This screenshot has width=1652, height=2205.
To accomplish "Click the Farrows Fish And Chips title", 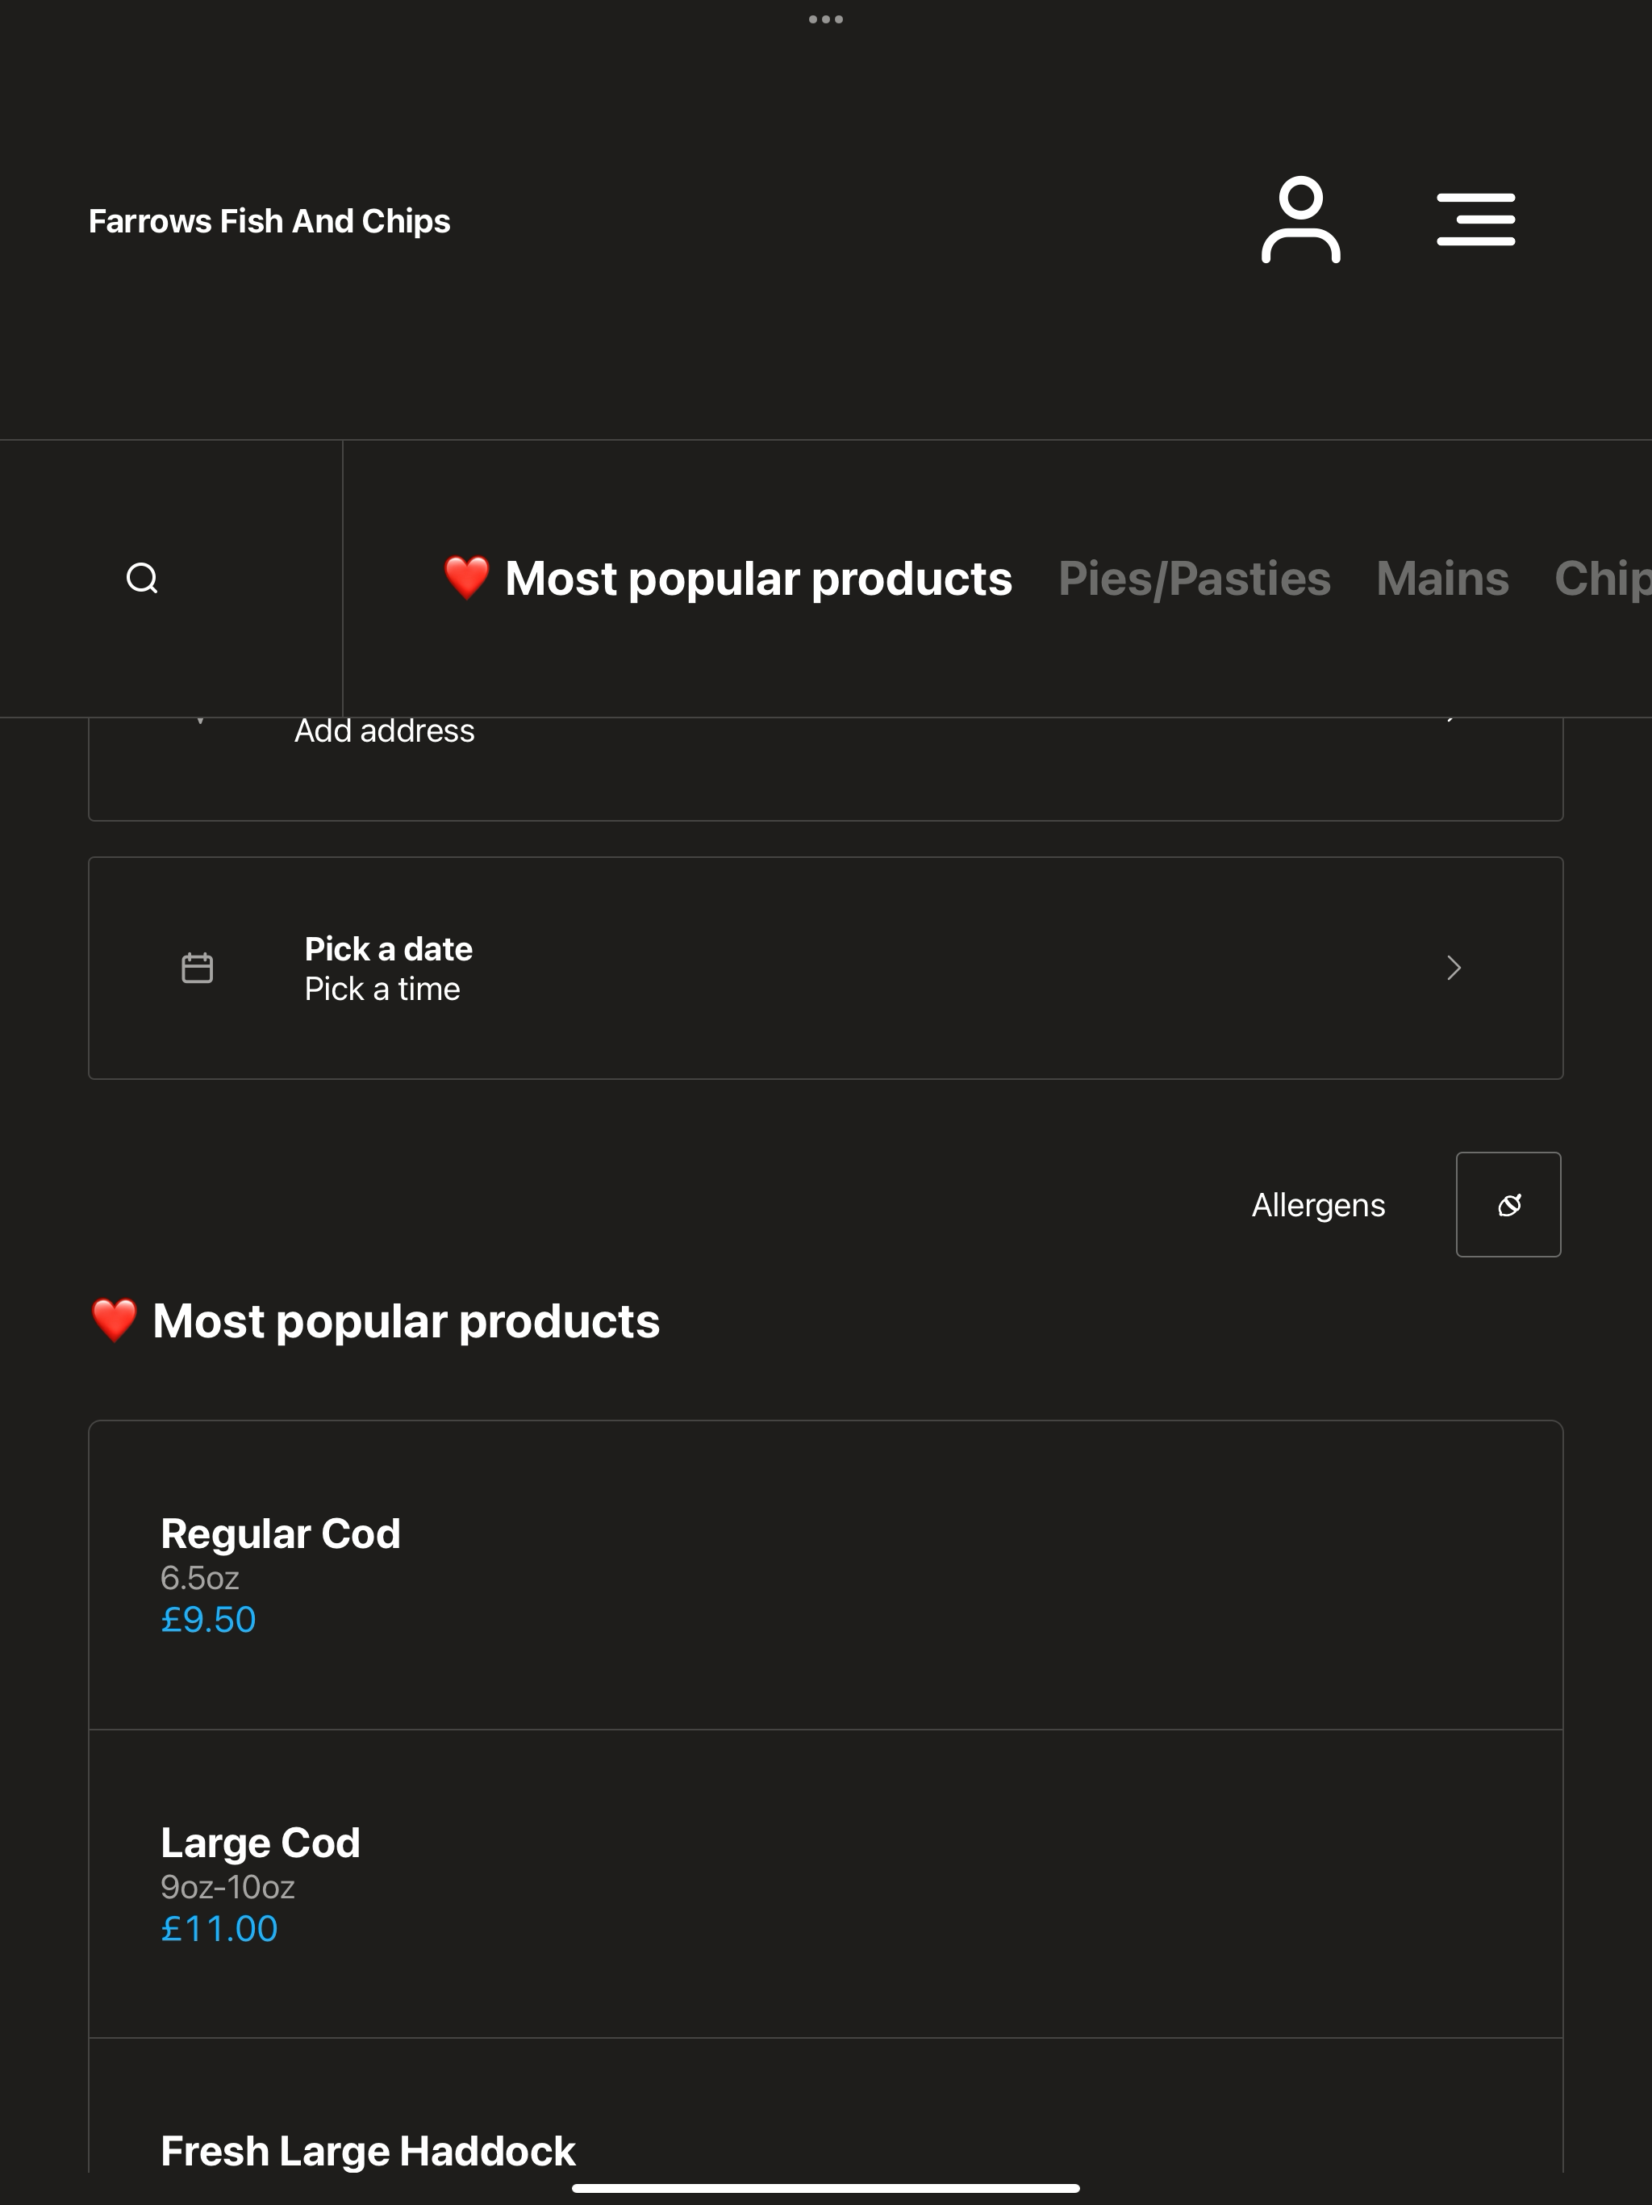I will [x=269, y=220].
